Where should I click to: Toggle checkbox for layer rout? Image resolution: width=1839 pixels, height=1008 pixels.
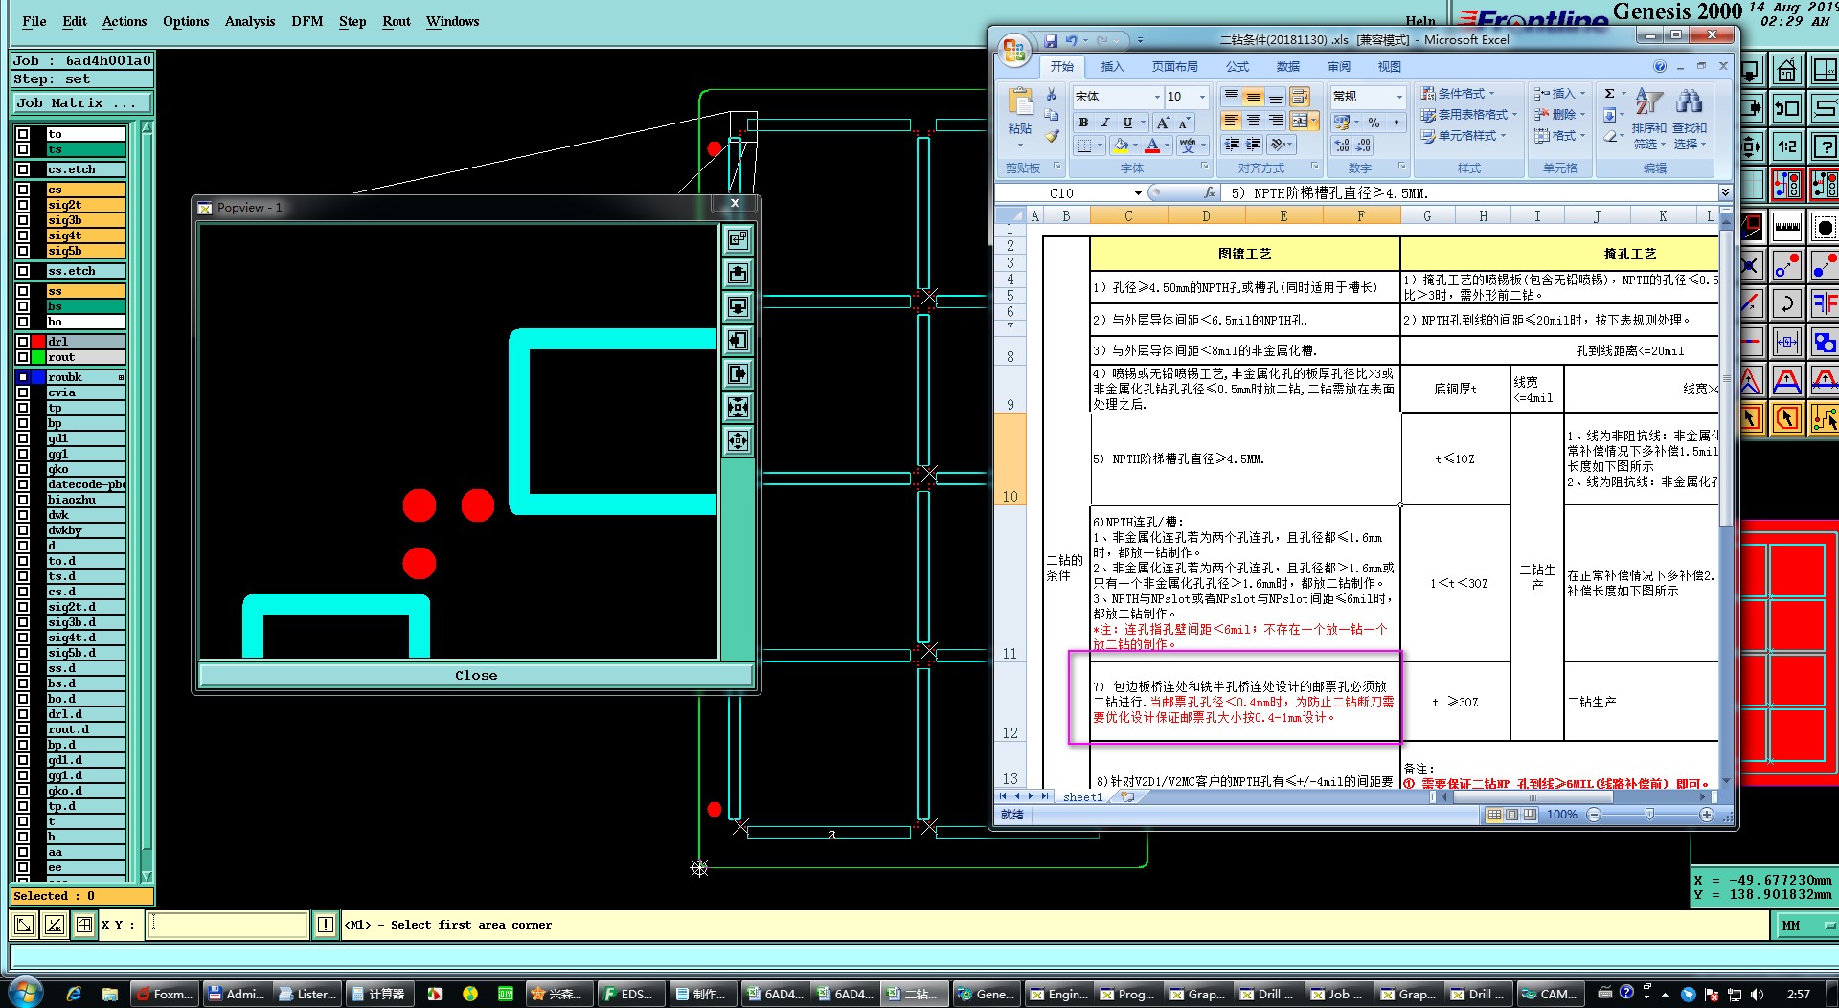click(23, 357)
